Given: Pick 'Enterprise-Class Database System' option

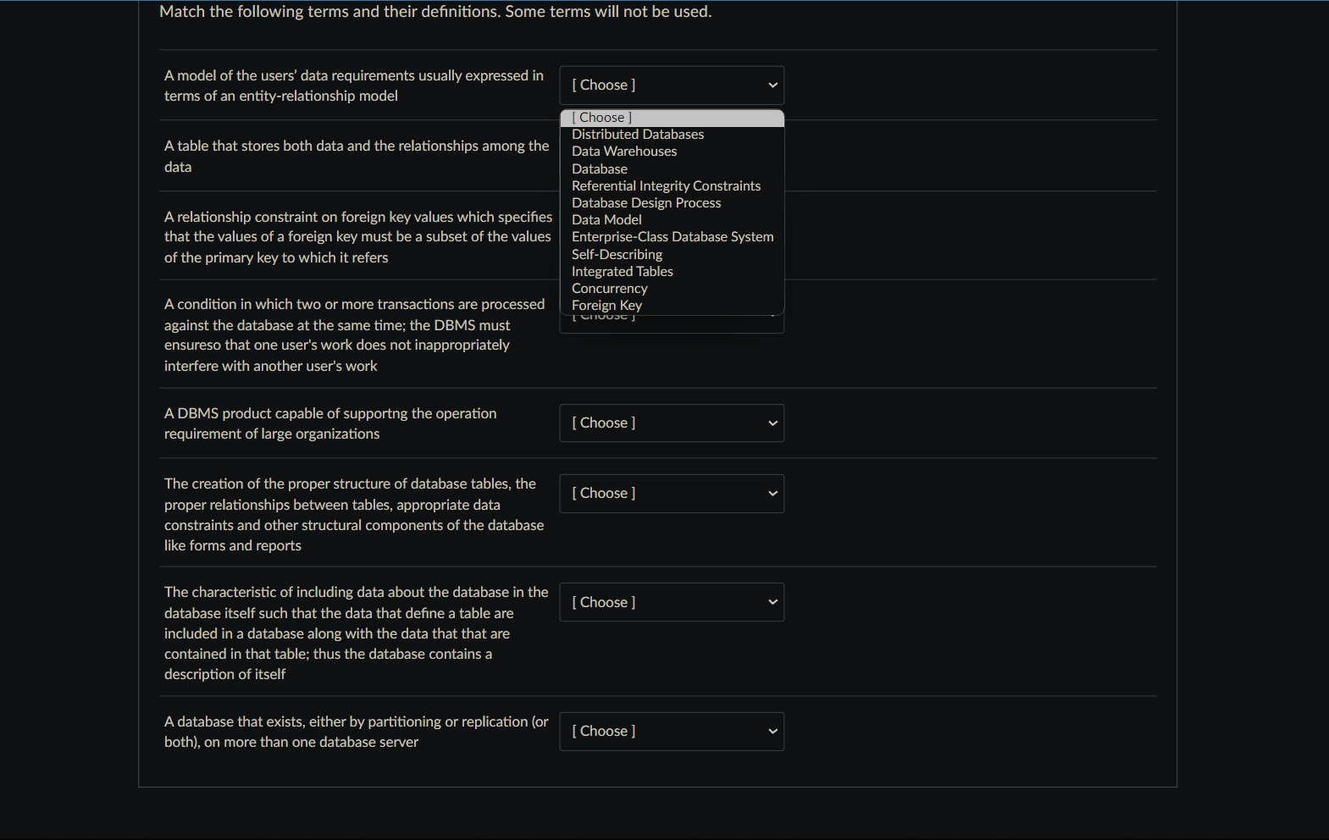Looking at the screenshot, I should (x=673, y=237).
